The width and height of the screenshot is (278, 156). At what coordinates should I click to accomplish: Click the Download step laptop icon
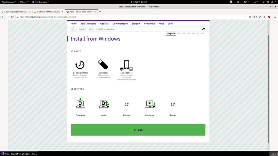80,103
